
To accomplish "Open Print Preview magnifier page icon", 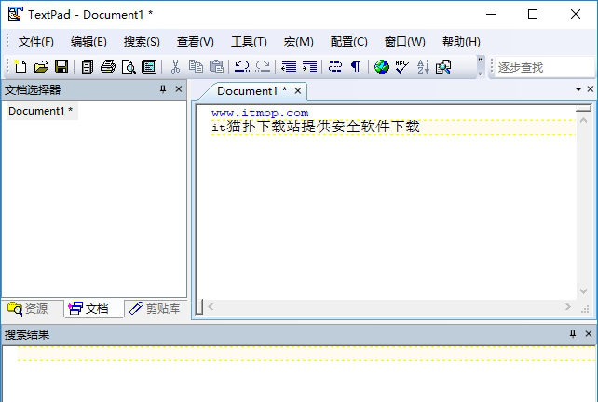I will pyautogui.click(x=129, y=67).
